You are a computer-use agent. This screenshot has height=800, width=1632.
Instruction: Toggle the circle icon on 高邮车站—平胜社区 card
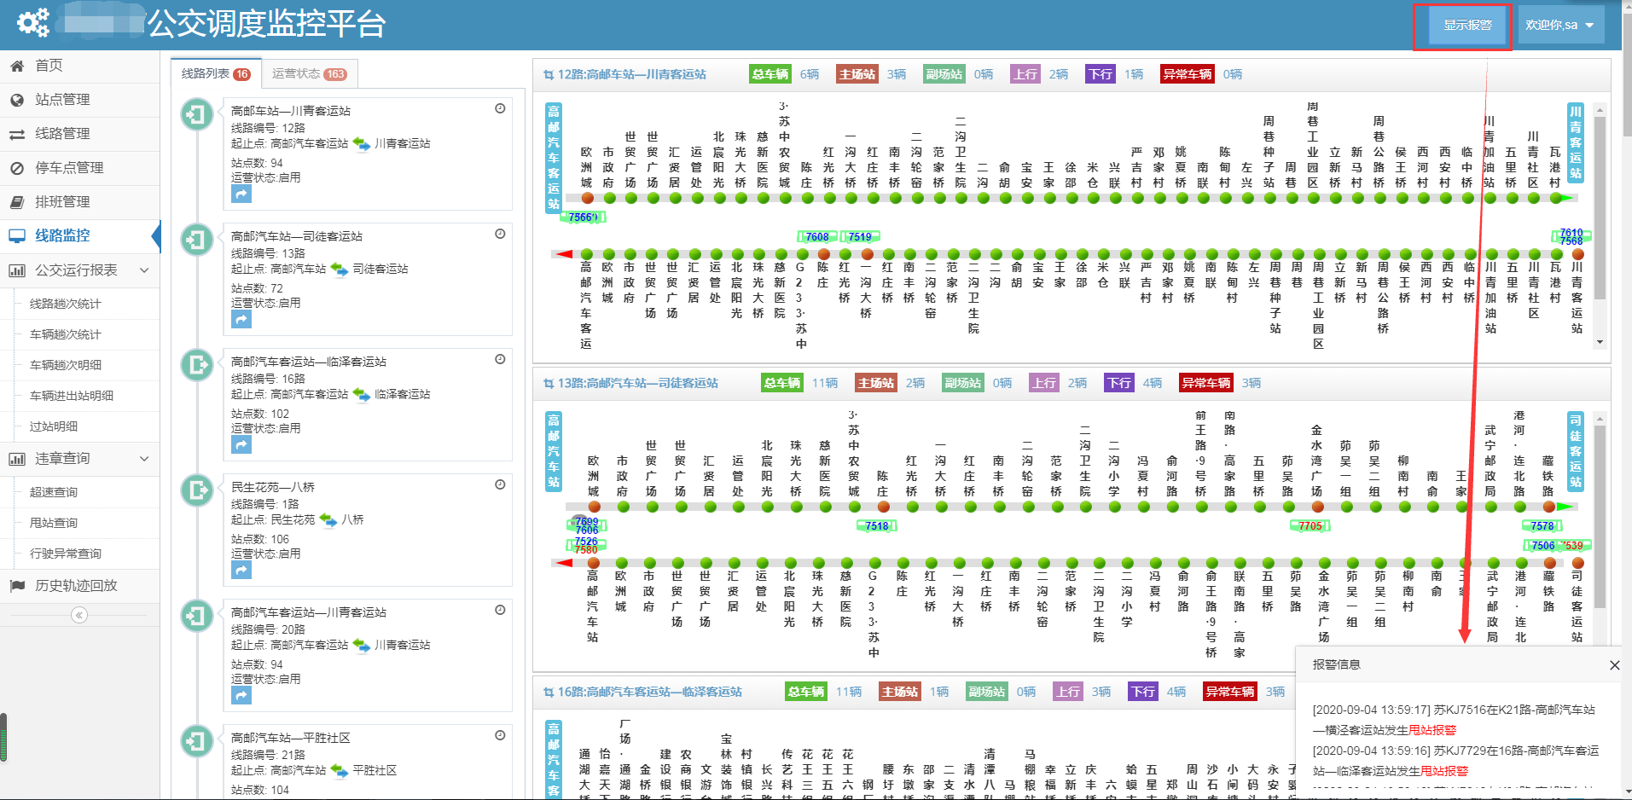click(x=500, y=735)
